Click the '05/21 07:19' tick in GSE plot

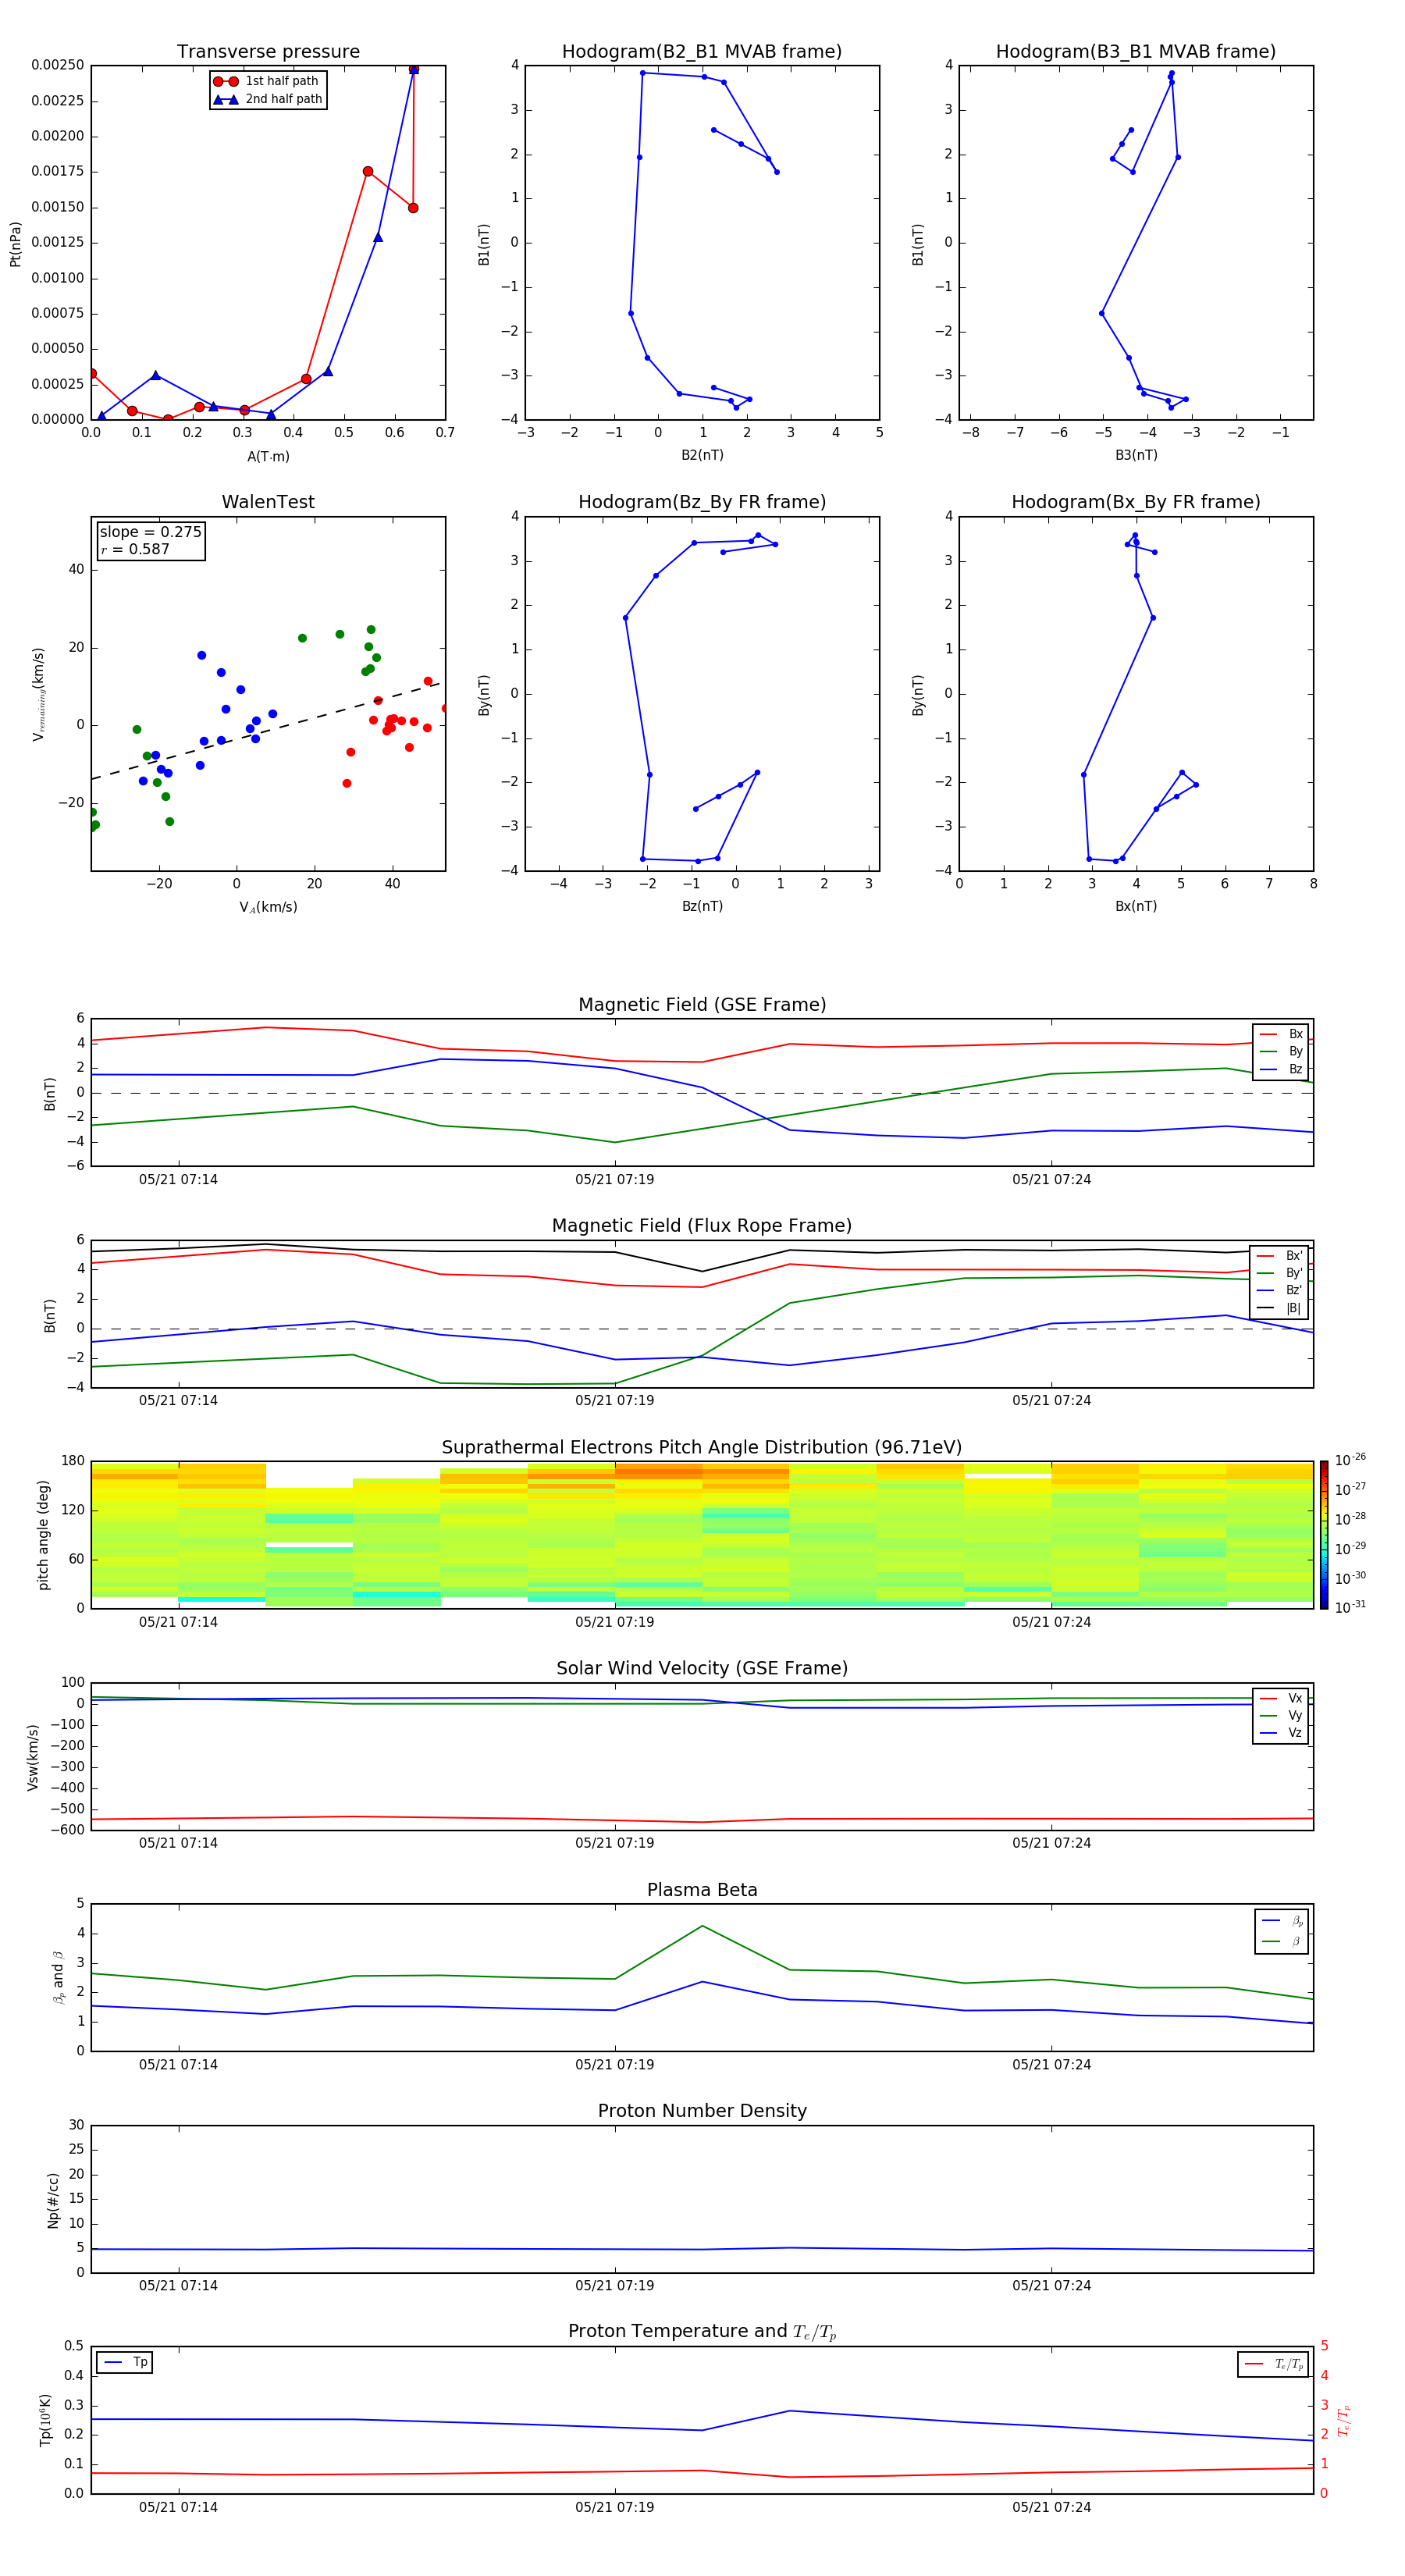click(614, 1180)
